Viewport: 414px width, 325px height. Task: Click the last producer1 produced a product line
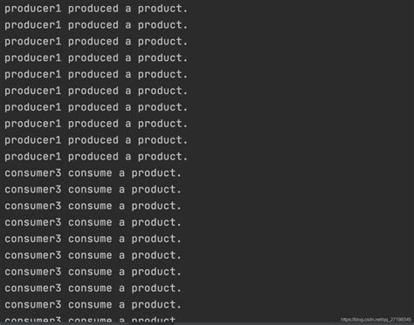[96, 157]
